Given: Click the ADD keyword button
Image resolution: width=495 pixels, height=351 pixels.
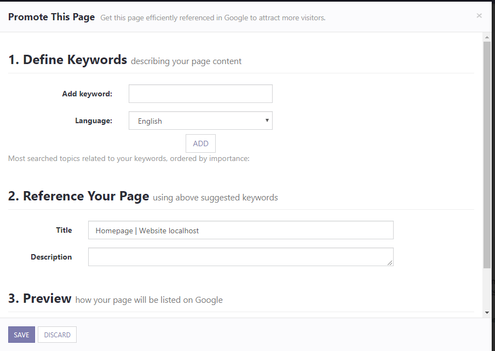Looking at the screenshot, I should 200,143.
